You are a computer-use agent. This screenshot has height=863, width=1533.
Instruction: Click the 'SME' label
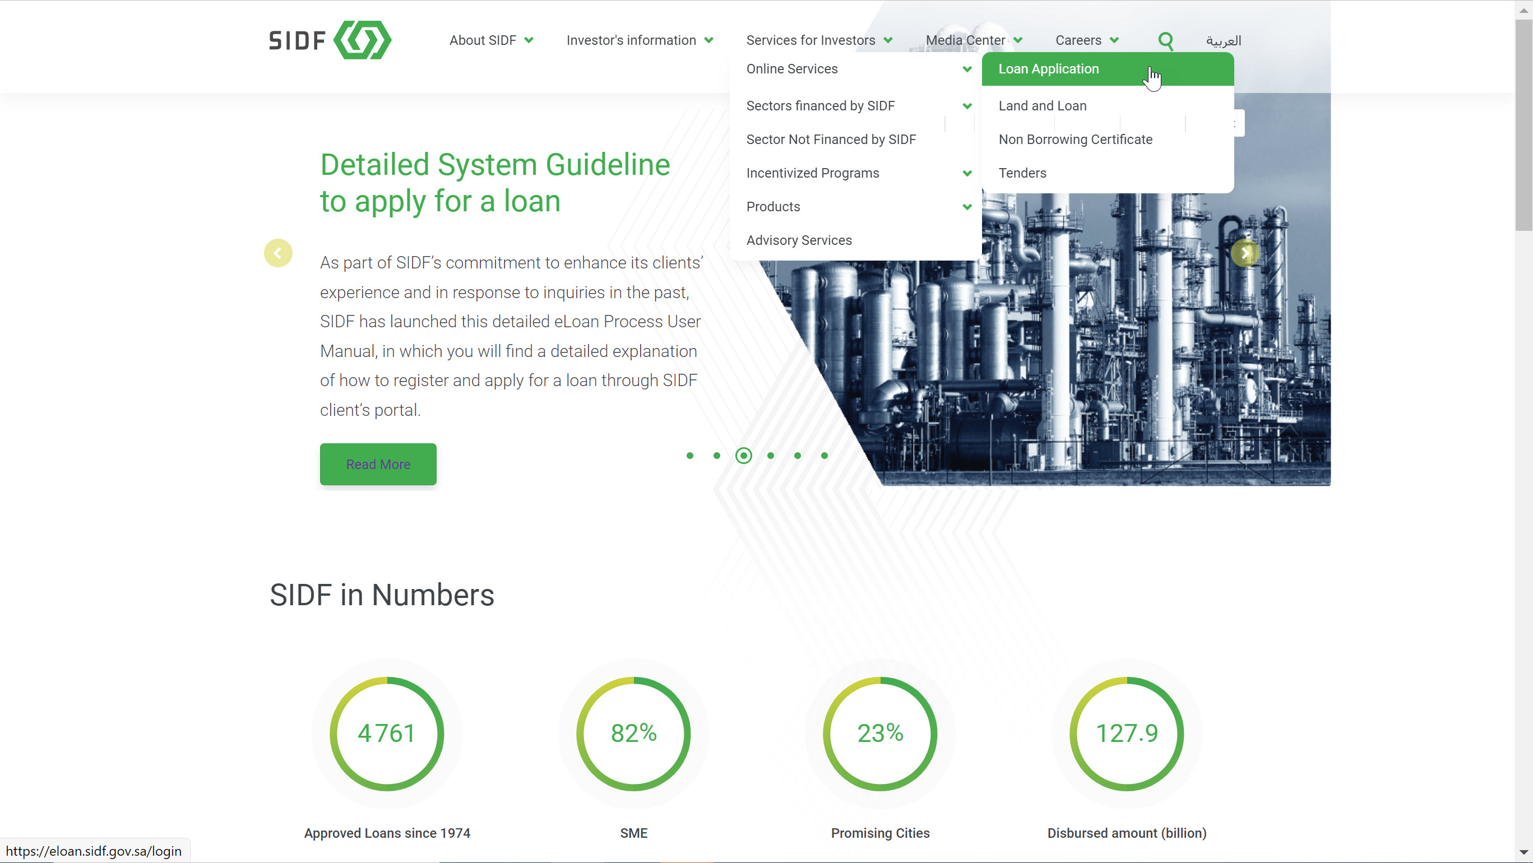click(x=633, y=833)
